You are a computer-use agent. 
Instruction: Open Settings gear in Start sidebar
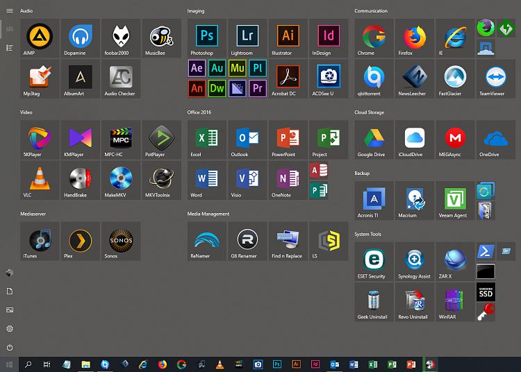click(x=10, y=328)
